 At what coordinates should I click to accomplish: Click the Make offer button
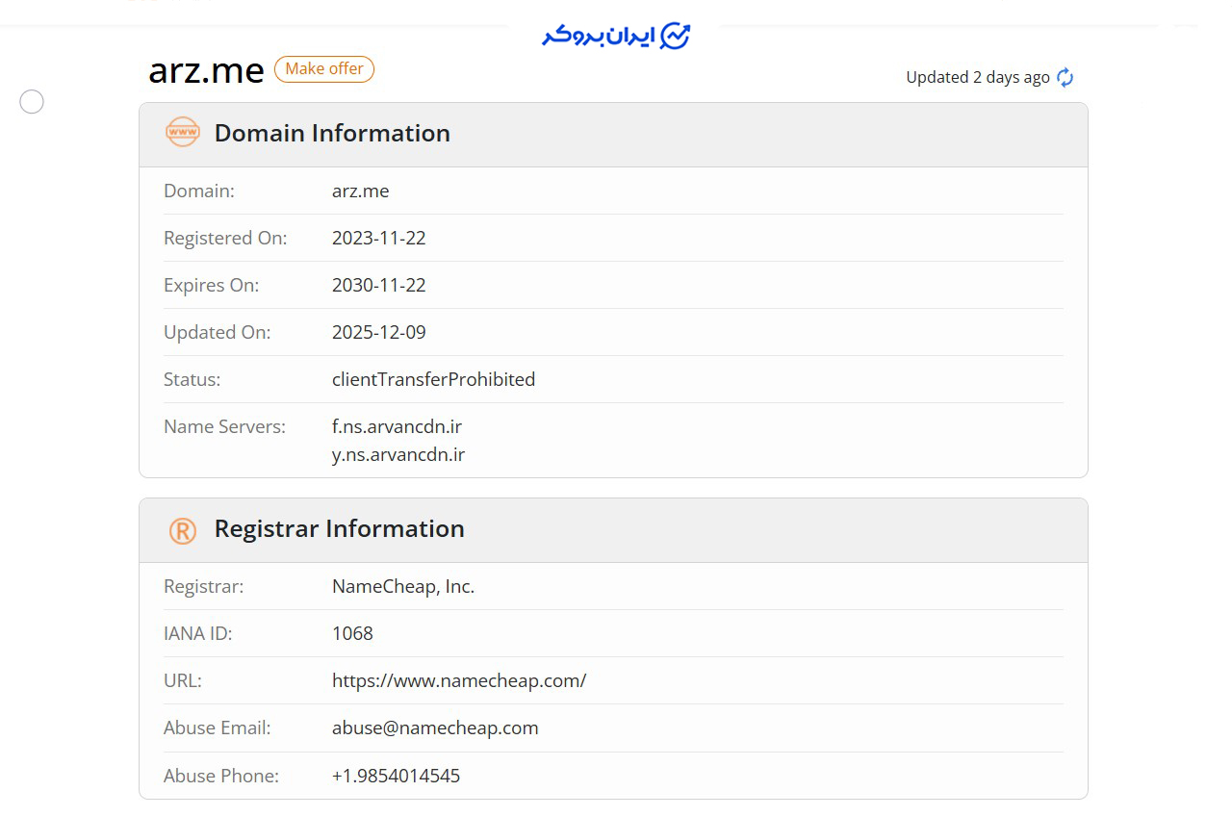pos(324,69)
